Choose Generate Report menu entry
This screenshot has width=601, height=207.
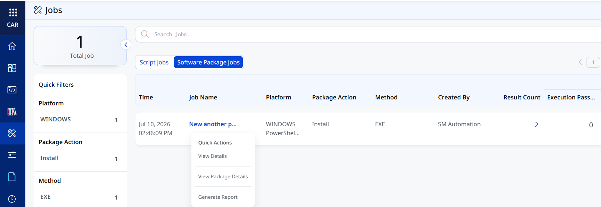218,197
